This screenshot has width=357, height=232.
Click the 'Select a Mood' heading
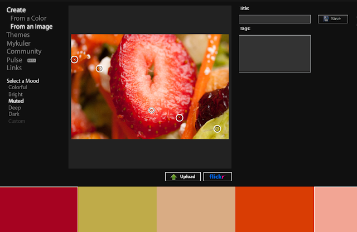click(x=23, y=81)
